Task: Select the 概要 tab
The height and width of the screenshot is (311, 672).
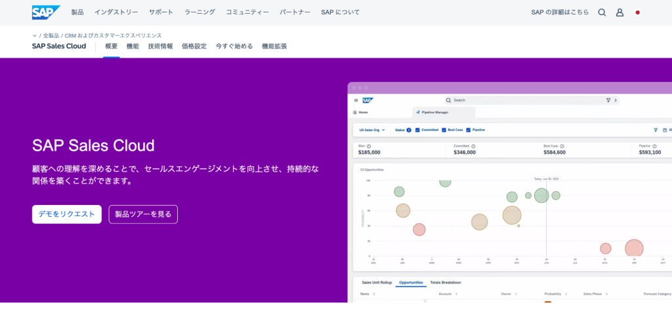Action: [x=112, y=46]
